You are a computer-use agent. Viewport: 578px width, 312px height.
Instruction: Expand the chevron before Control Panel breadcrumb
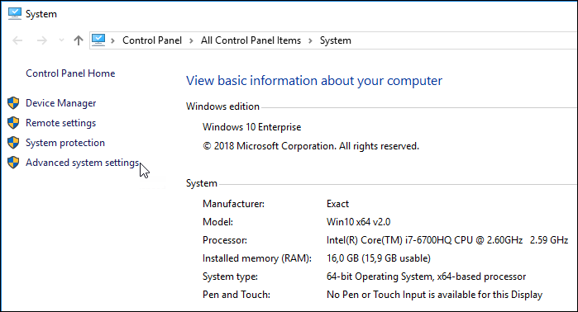112,40
